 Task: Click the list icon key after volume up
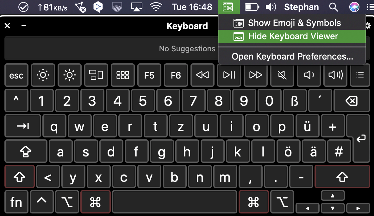(360, 75)
